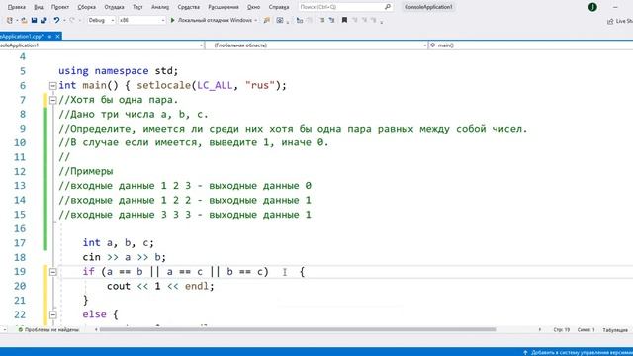The image size is (633, 356).
Task: Open the Справка menu
Action: [x=279, y=7]
